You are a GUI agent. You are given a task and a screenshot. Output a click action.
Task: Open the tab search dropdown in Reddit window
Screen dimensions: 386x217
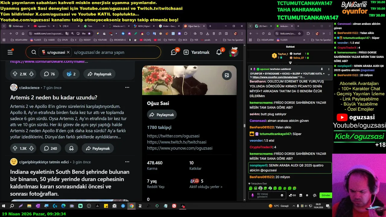click(4, 26)
